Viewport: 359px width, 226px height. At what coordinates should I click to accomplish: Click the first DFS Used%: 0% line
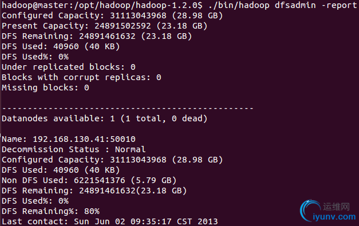[35, 57]
